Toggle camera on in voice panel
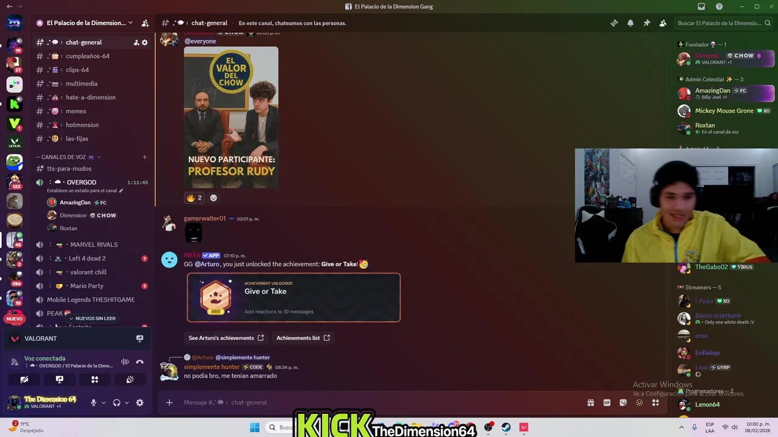This screenshot has height=437, width=778. (24, 379)
